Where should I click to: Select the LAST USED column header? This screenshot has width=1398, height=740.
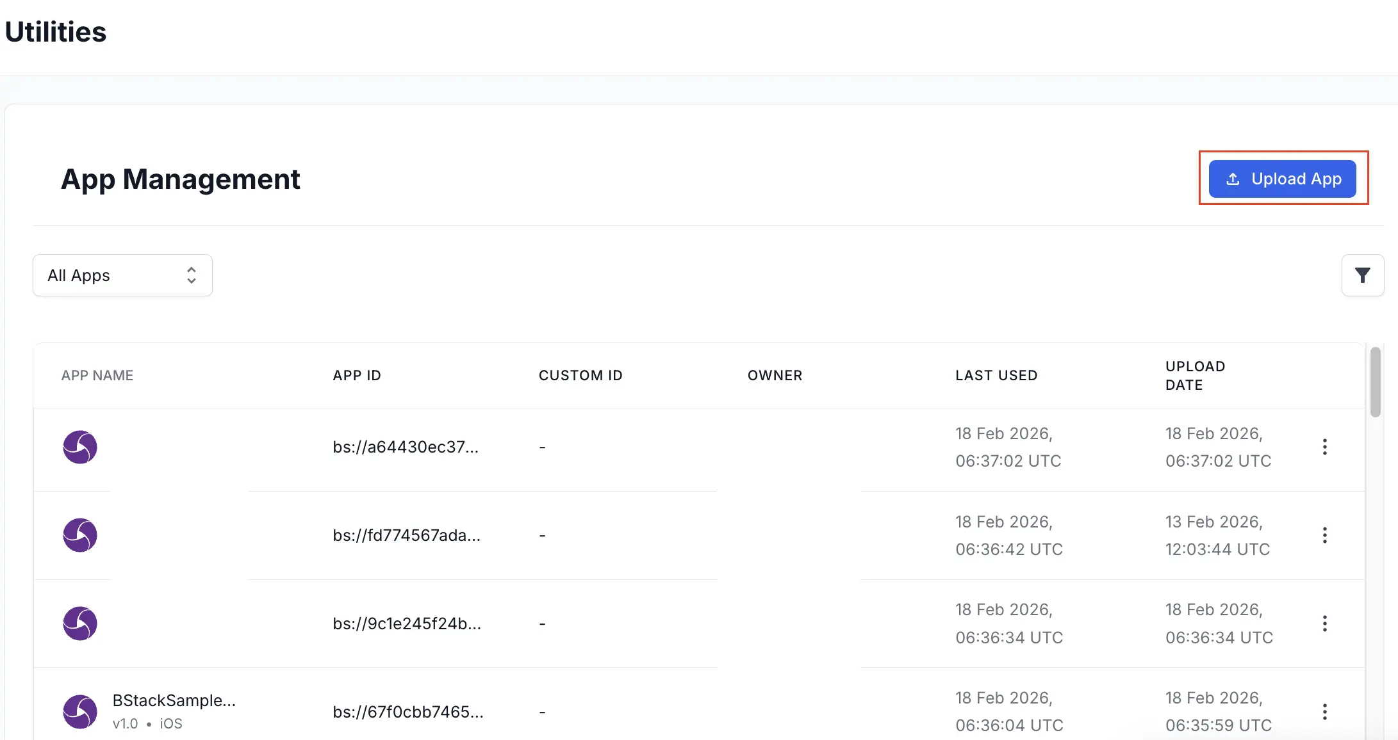coord(996,375)
